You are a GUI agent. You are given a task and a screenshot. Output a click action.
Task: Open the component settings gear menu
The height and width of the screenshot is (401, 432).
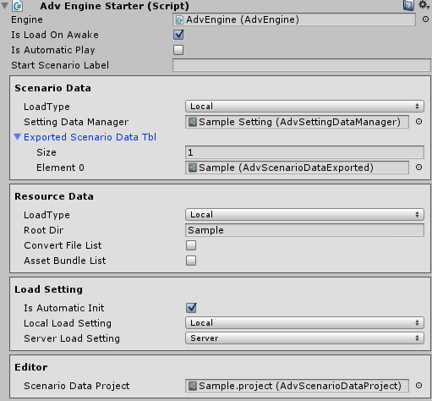point(424,5)
